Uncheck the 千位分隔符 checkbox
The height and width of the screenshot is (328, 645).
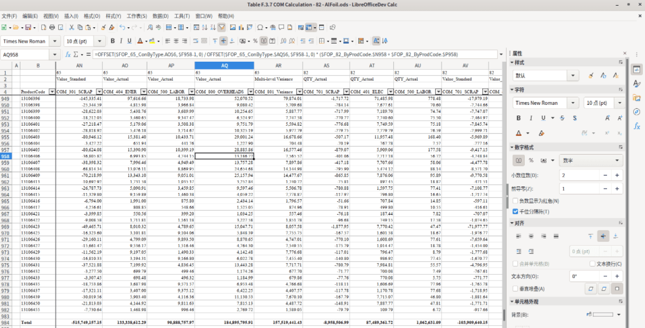(515, 211)
